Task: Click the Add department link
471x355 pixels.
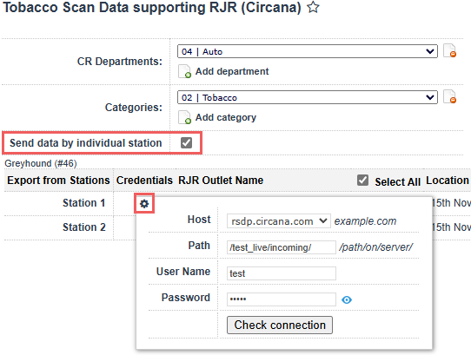Action: point(232,71)
